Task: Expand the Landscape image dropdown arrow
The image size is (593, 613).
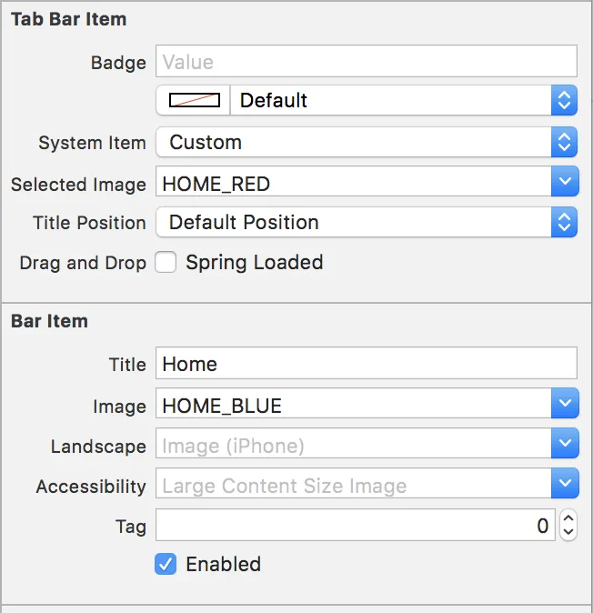Action: click(565, 446)
